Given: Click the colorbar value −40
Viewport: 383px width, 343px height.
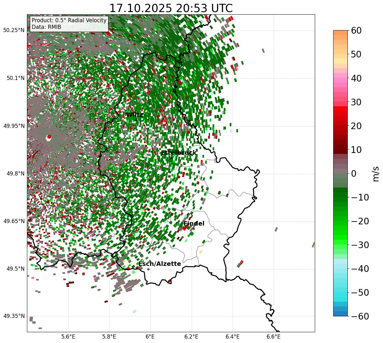Looking at the screenshot, I should [360, 269].
